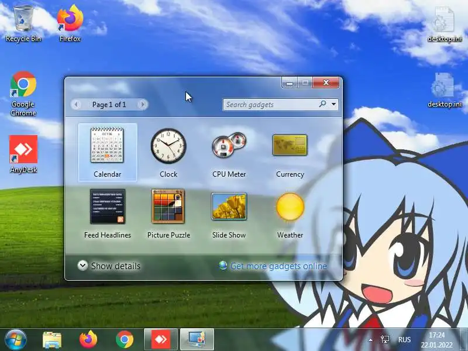Select the Weather gadget
This screenshot has height=351, width=468.
click(x=290, y=214)
